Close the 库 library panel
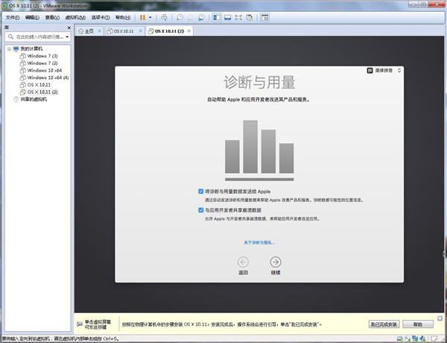The image size is (447, 343). [69, 28]
